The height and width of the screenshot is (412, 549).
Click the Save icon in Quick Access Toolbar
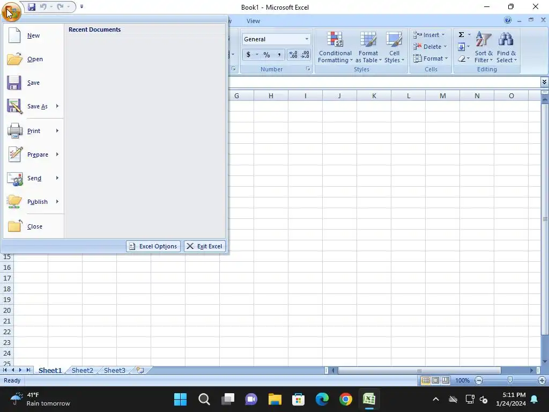tap(32, 6)
